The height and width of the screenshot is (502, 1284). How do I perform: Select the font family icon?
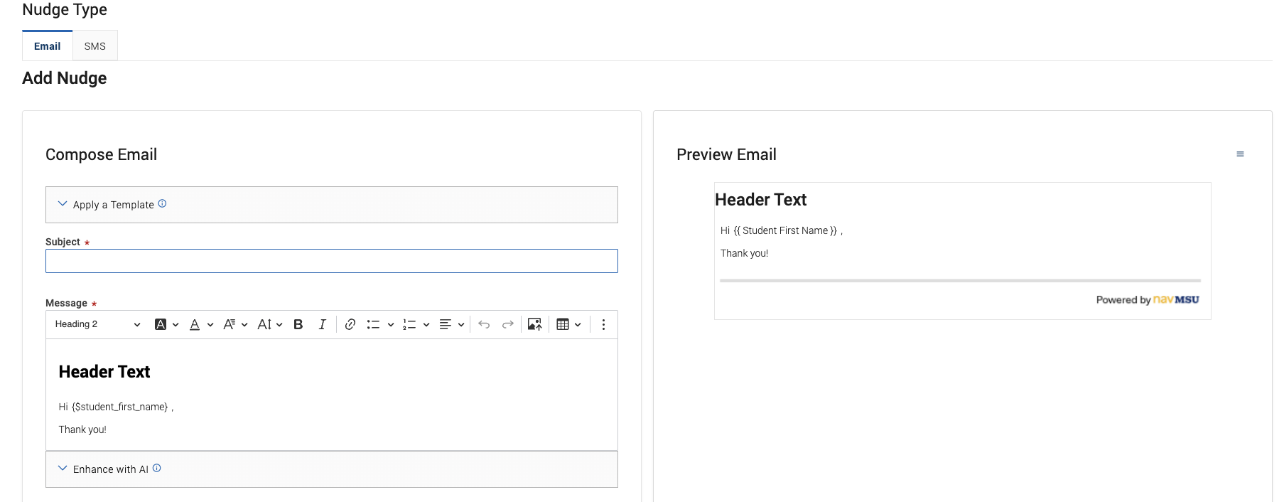pyautogui.click(x=229, y=324)
